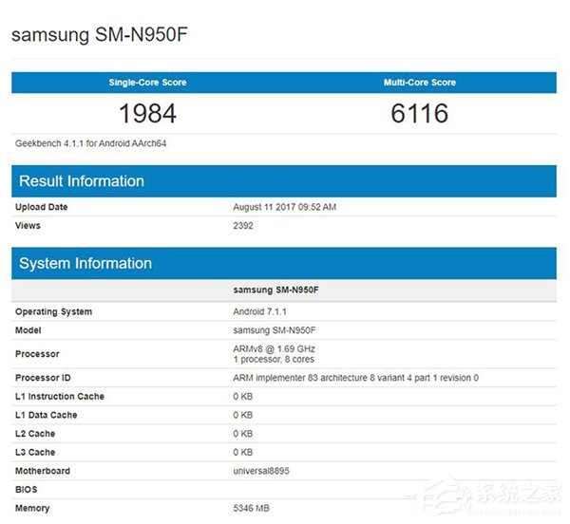The image size is (570, 524).
Task: Click the views count 2392
Action: [x=243, y=226]
